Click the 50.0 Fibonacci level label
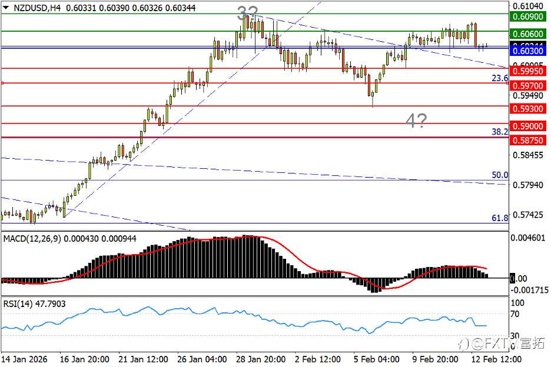This screenshot has height=367, width=551. tap(500, 175)
